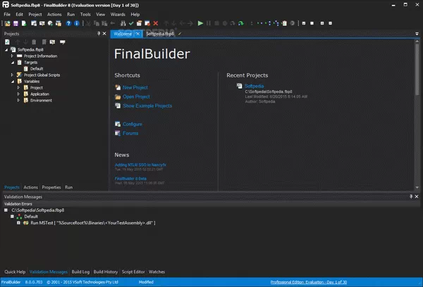
Task: Click the red X delete toolbar icon
Action: click(x=156, y=23)
